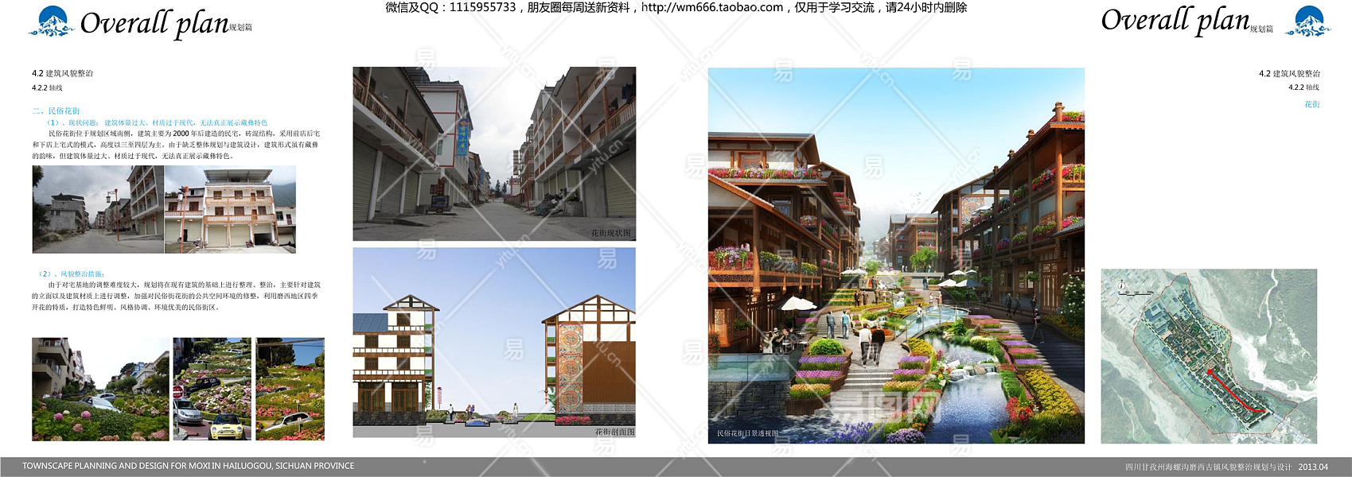1352x477 pixels.
Task: Open the 花街现状图 street photo
Action: point(494,153)
